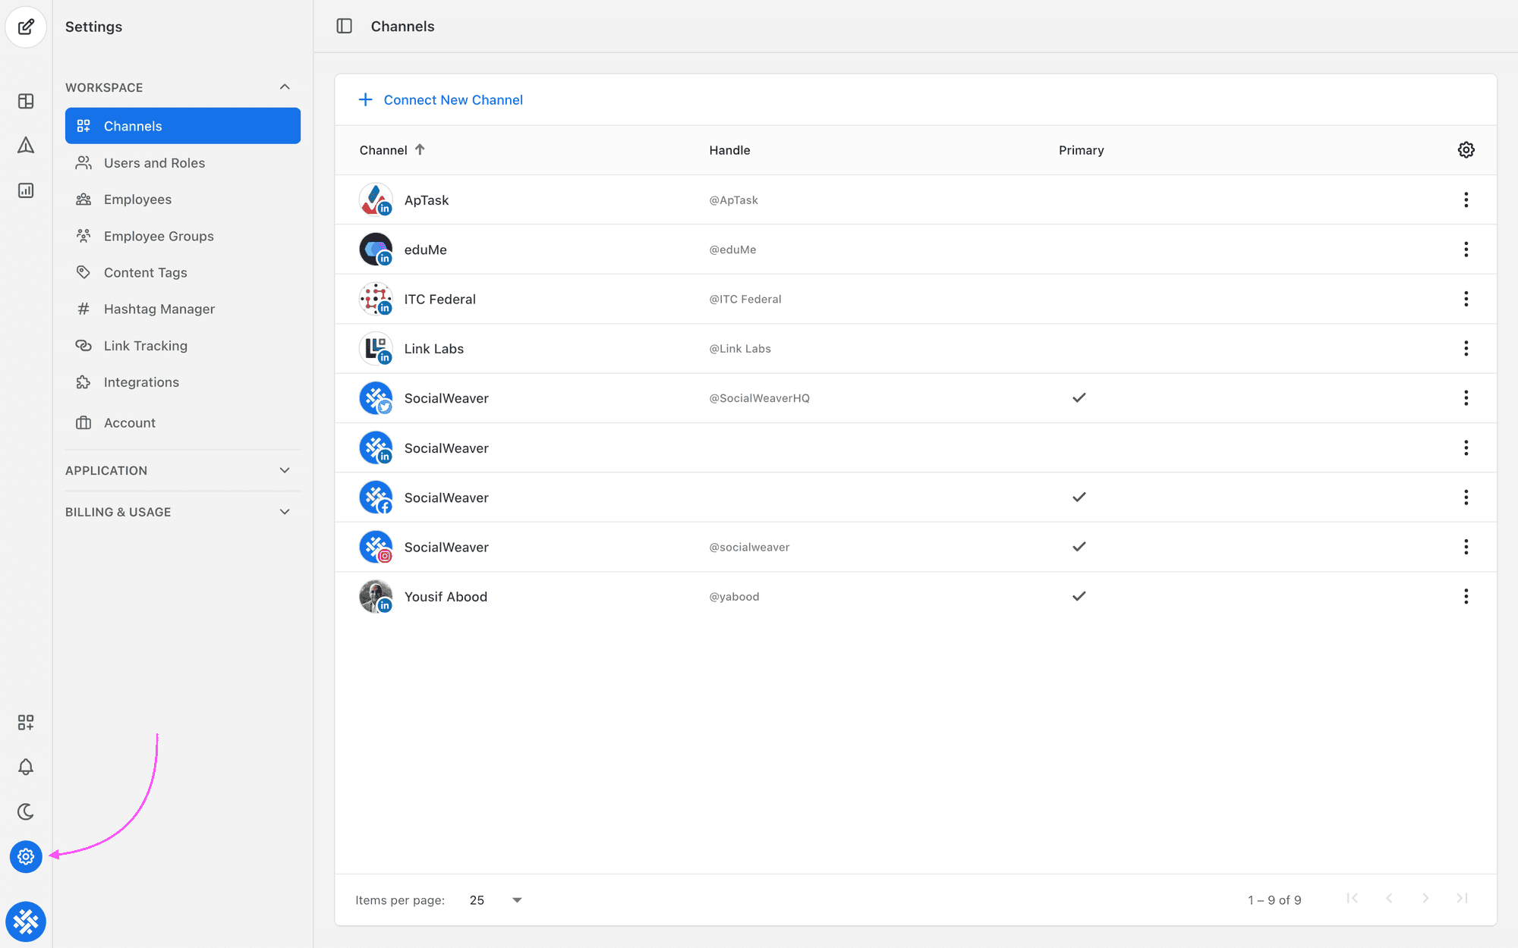
Task: Click the @eduMe handle text
Action: pyautogui.click(x=732, y=250)
